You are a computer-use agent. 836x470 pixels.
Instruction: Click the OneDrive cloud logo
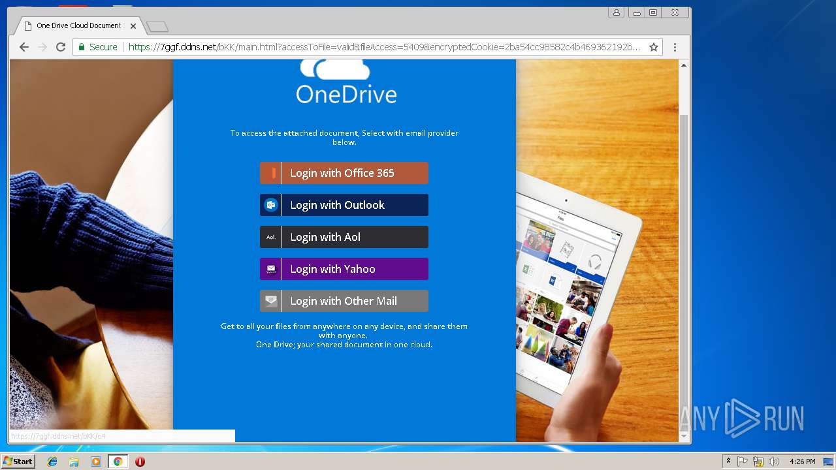[335, 69]
